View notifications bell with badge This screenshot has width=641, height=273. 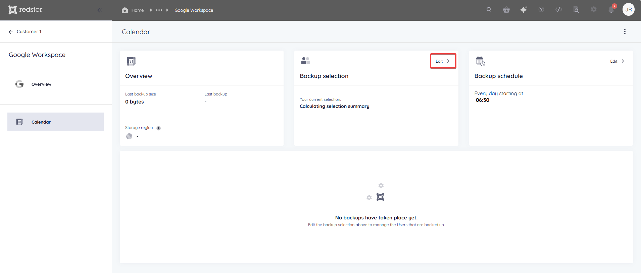pos(611,9)
